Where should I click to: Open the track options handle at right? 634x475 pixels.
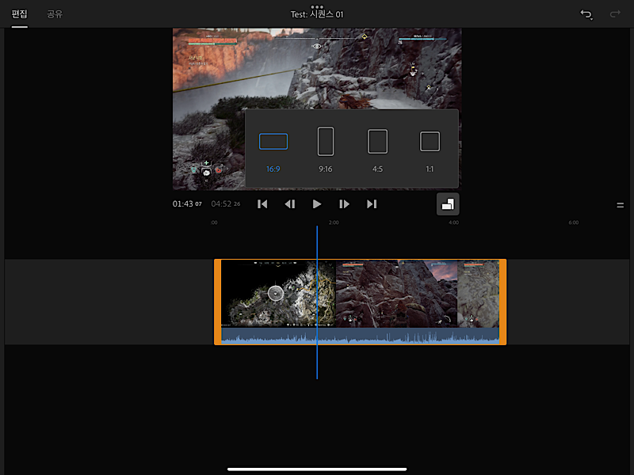620,205
